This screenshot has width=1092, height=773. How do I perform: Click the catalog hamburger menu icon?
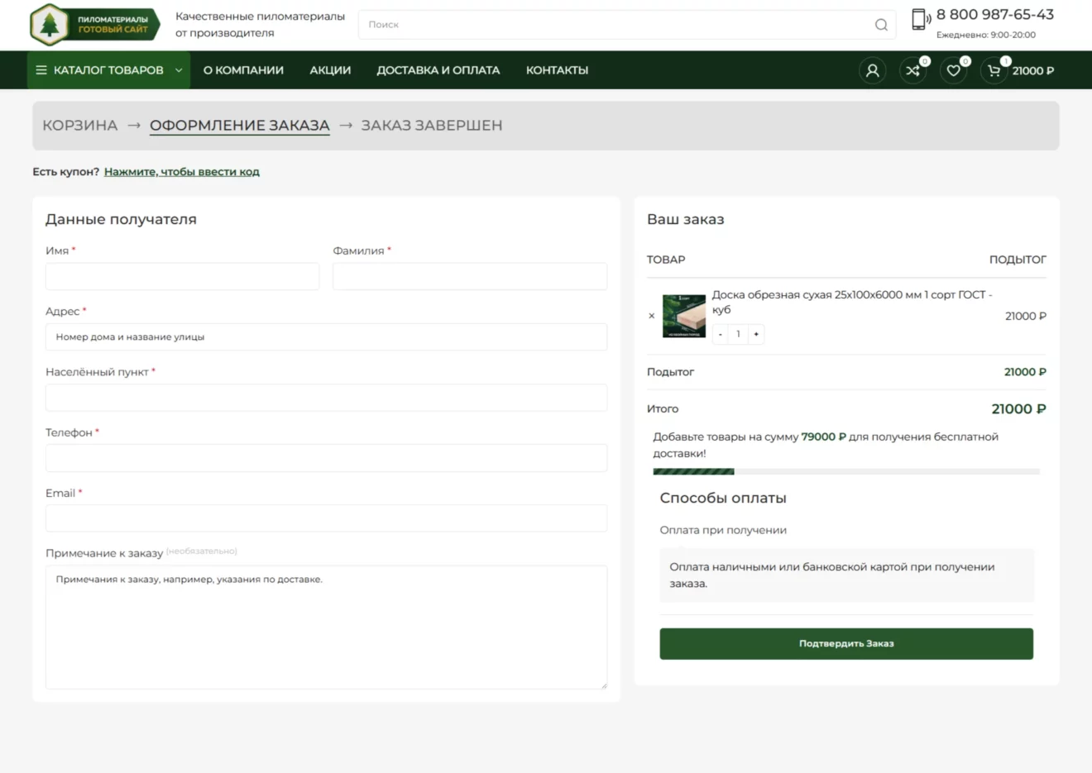41,70
